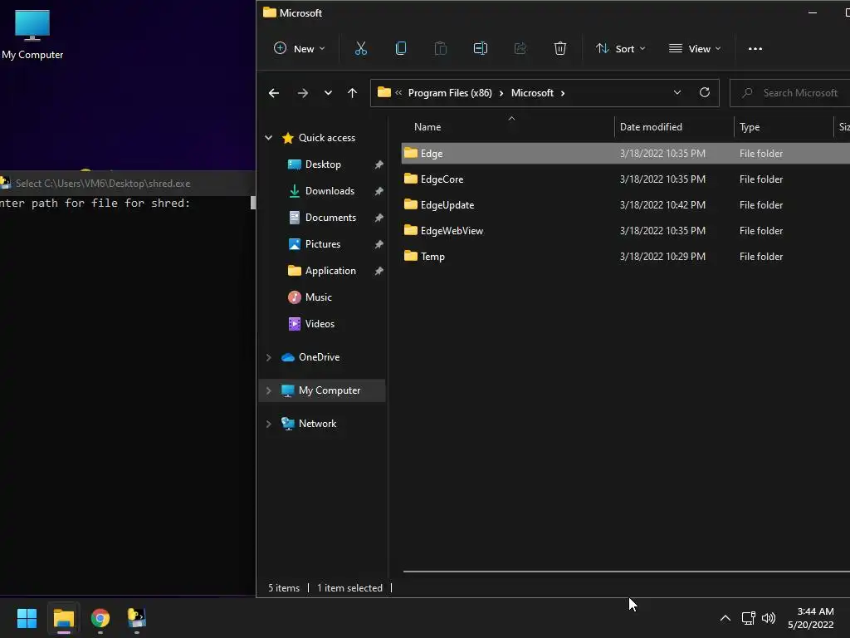This screenshot has height=638, width=850.
Task: Select Pictures in Quick access
Action: (323, 244)
